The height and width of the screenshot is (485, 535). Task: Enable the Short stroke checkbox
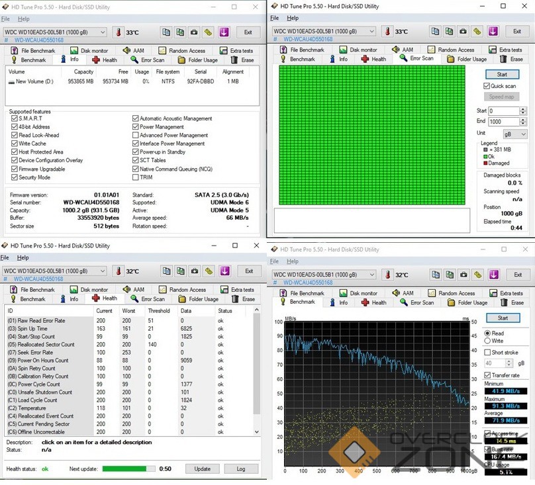488,353
